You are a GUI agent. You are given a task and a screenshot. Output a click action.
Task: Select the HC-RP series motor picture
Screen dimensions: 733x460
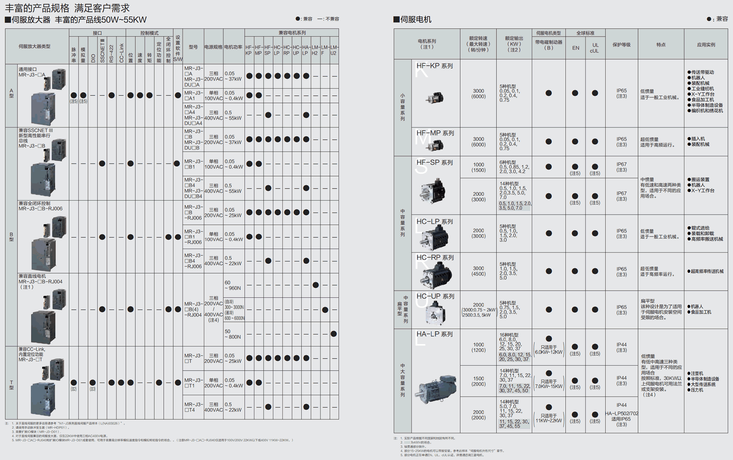coord(436,275)
